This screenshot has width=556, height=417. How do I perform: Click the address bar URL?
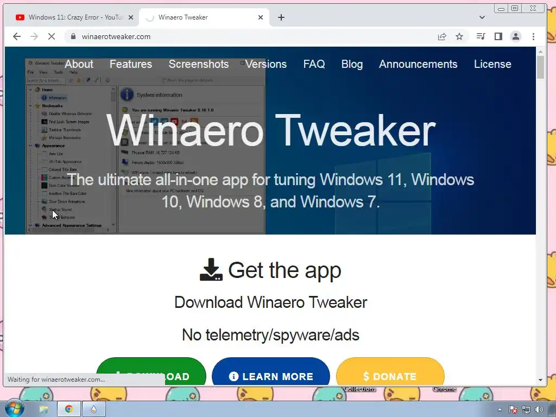[116, 36]
